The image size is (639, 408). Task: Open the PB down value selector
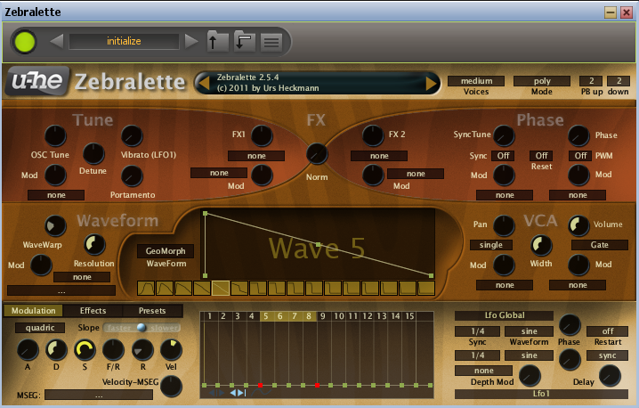click(619, 81)
